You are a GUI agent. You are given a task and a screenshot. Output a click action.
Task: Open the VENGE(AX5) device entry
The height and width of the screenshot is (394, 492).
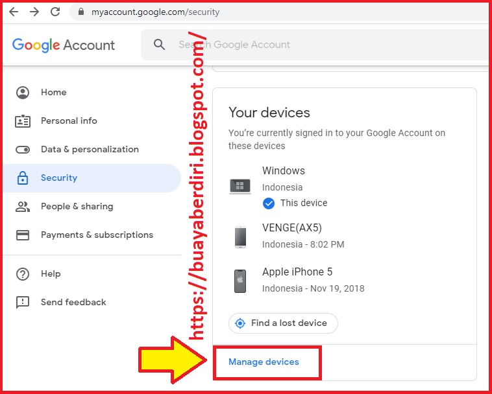(345, 236)
